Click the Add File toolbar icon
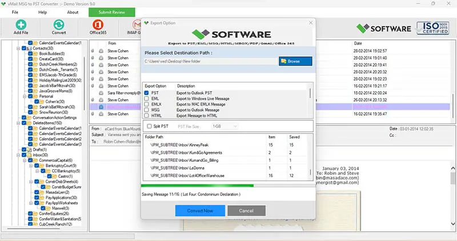Image resolution: width=457 pixels, height=241 pixels. pos(21,25)
